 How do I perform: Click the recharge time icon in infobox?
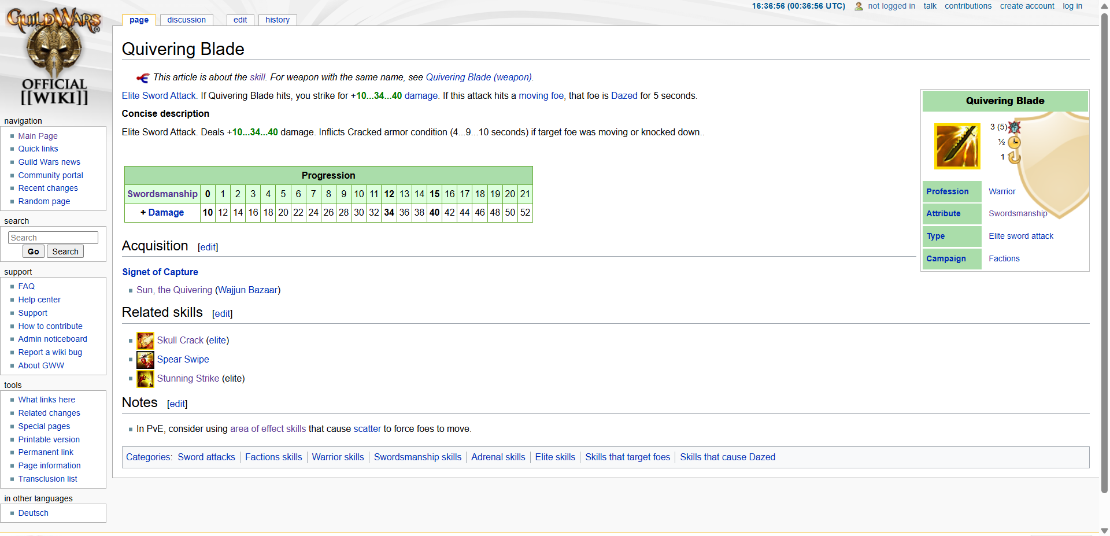tap(1015, 157)
